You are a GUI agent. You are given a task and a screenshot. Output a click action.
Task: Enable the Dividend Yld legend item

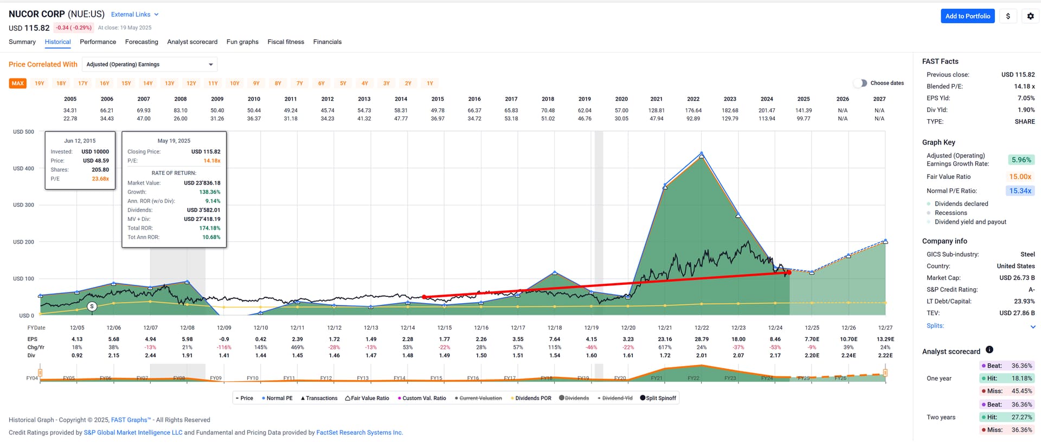(615, 398)
